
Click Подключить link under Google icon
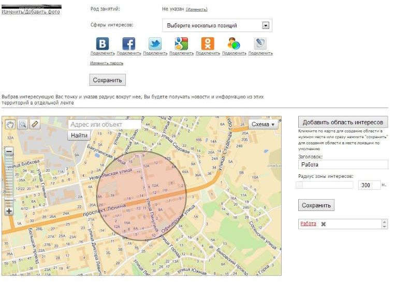[182, 53]
